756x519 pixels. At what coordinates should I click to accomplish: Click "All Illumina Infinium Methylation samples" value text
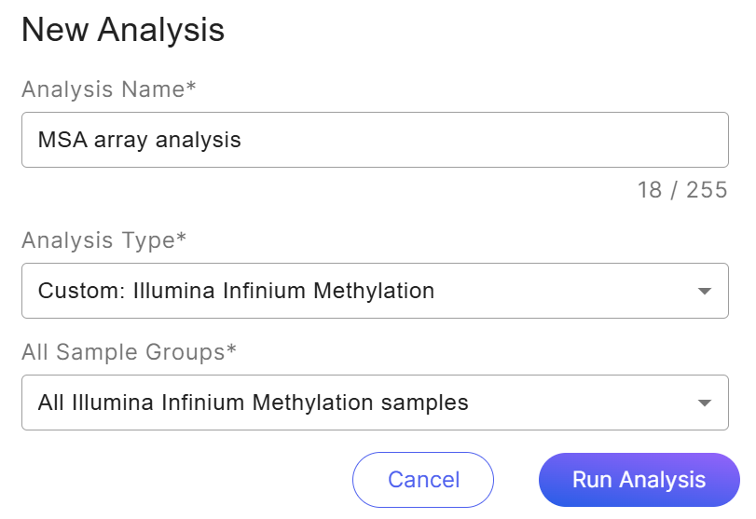click(253, 403)
